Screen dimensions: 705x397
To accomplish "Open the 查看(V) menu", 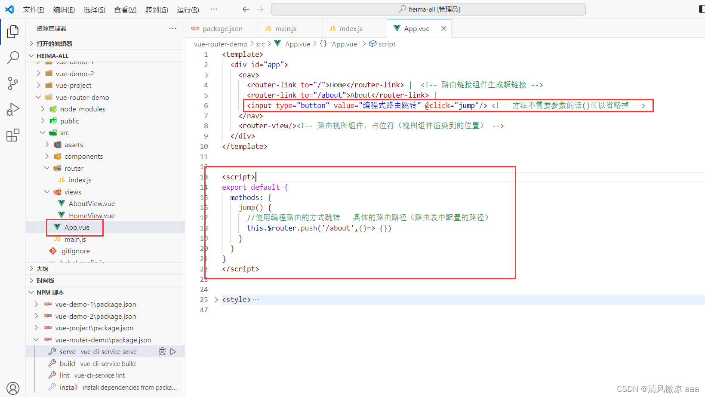I will (x=125, y=9).
